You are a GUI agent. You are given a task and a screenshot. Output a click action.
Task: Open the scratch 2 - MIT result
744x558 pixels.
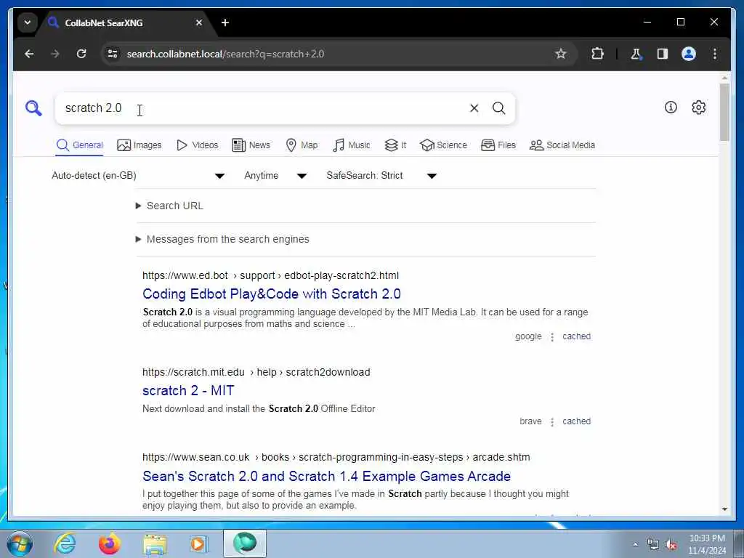click(x=188, y=390)
